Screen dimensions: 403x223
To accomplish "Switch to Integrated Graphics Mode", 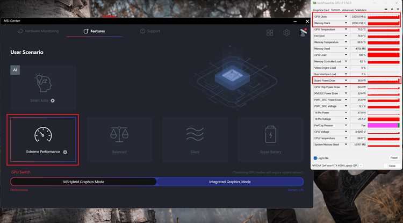I will [230, 182].
